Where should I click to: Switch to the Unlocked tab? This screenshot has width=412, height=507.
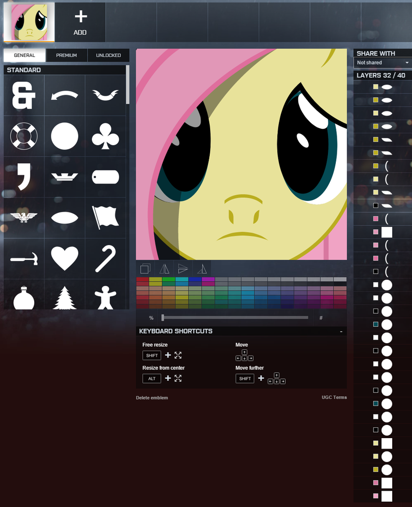click(108, 55)
